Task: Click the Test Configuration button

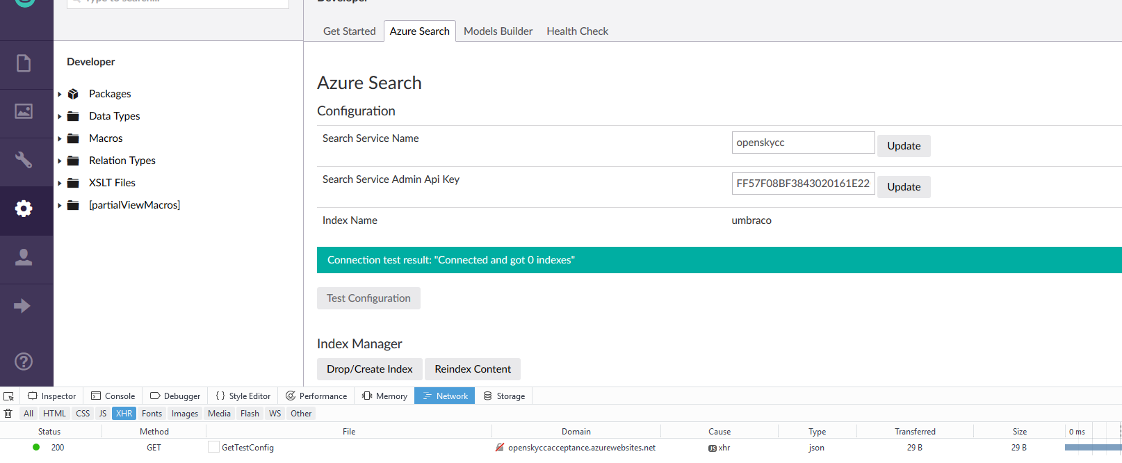Action: click(x=368, y=298)
